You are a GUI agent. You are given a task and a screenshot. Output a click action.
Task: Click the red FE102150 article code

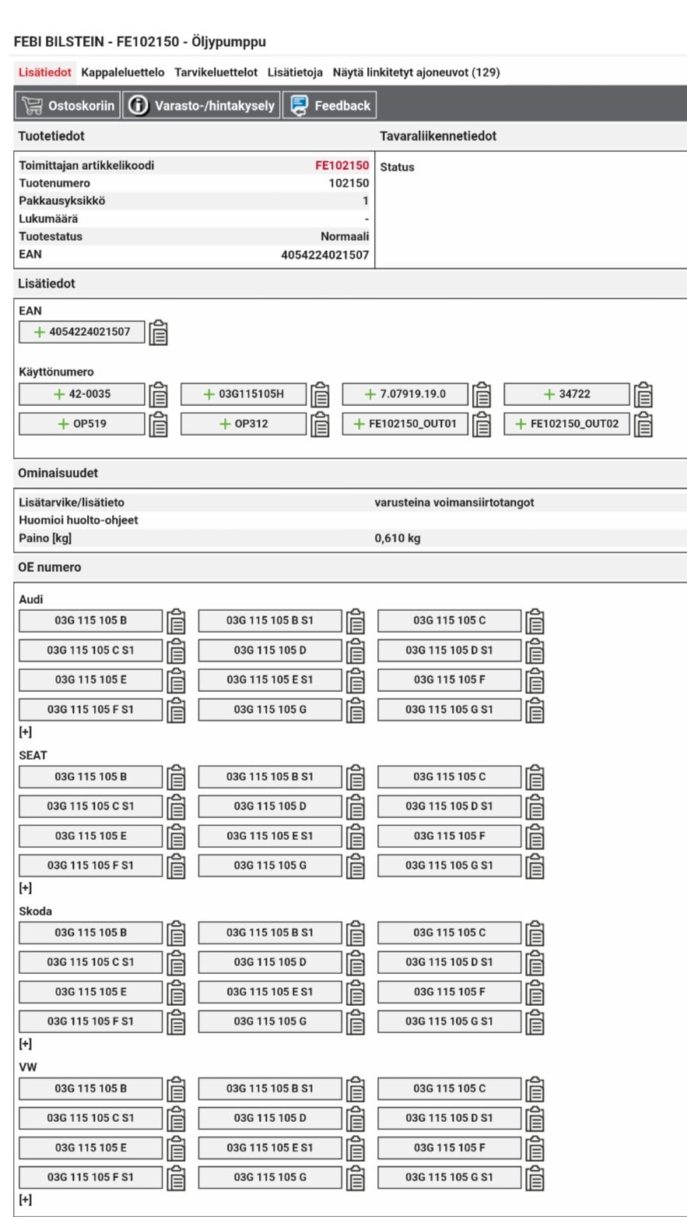click(x=342, y=166)
